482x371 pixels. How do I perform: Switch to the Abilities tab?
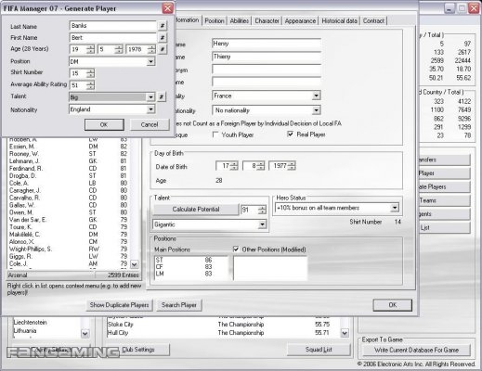pyautogui.click(x=240, y=20)
